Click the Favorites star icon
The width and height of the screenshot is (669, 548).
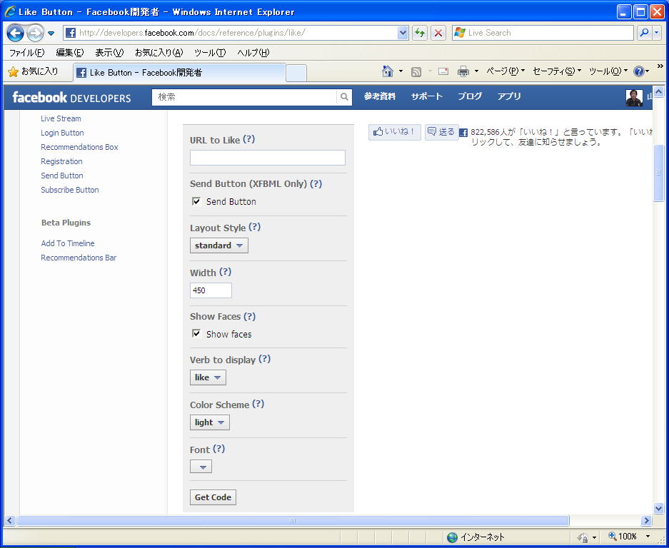pyautogui.click(x=13, y=72)
